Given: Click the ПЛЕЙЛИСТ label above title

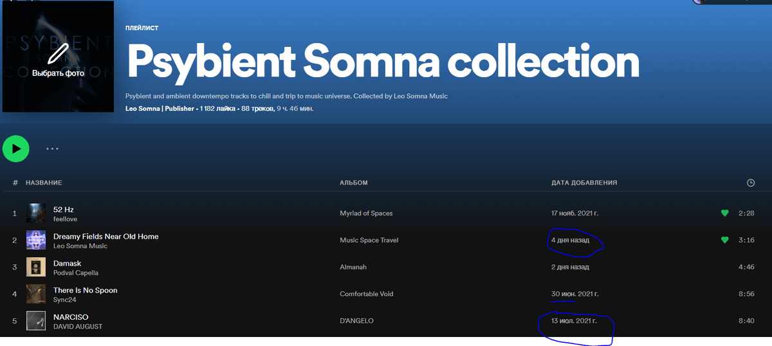Looking at the screenshot, I should pos(142,28).
